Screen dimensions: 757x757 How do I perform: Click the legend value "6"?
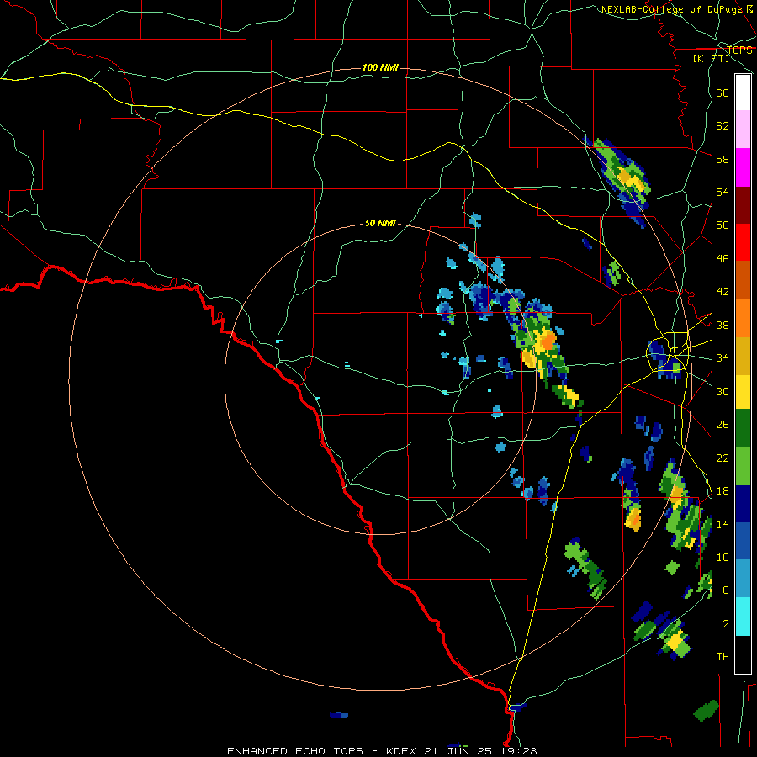point(726,590)
